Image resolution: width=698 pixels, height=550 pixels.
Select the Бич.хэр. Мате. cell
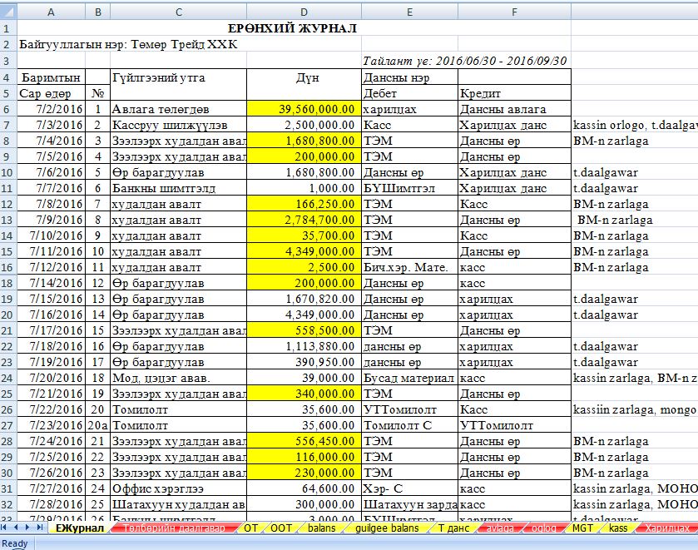(409, 267)
